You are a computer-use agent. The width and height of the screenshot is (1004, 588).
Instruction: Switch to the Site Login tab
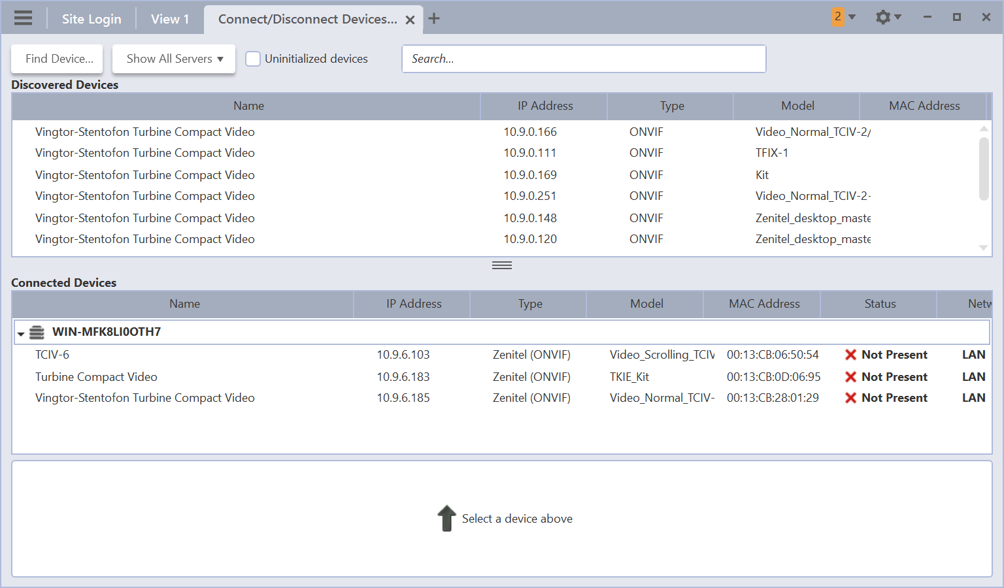tap(92, 19)
